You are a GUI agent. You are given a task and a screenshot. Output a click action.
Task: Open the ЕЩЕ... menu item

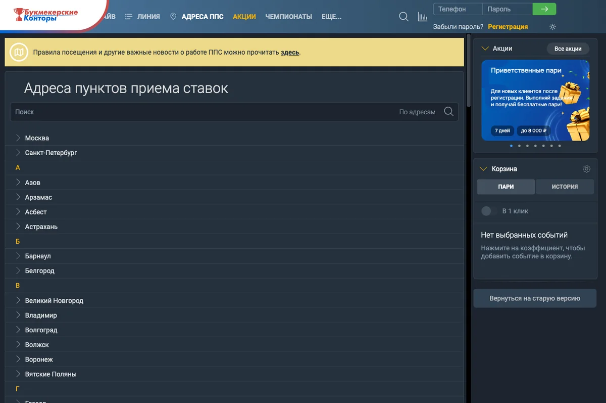(331, 17)
